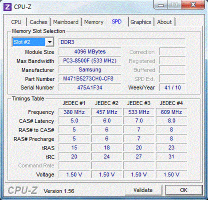Viewport: 208px width, 200px height.
Task: Click the DDR3 memory type field
Action: pos(122,42)
